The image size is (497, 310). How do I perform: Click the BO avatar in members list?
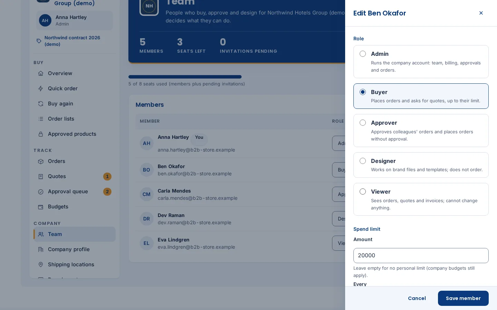147,170
